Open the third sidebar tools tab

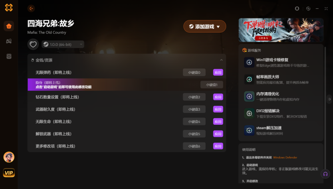coord(9,56)
